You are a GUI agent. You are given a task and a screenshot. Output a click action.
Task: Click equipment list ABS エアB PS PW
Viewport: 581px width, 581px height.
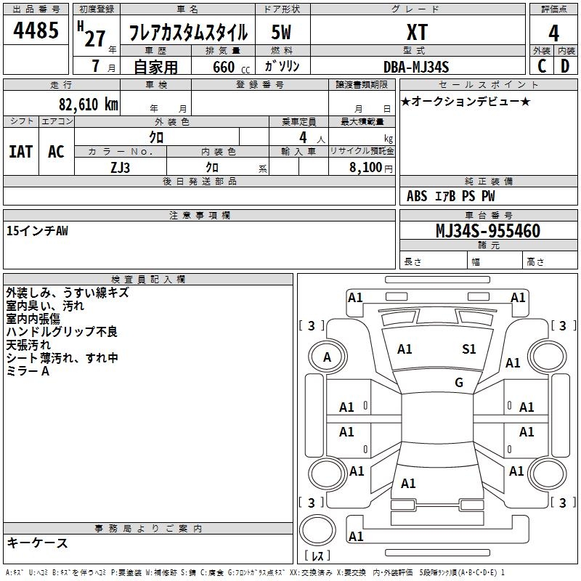(450, 196)
